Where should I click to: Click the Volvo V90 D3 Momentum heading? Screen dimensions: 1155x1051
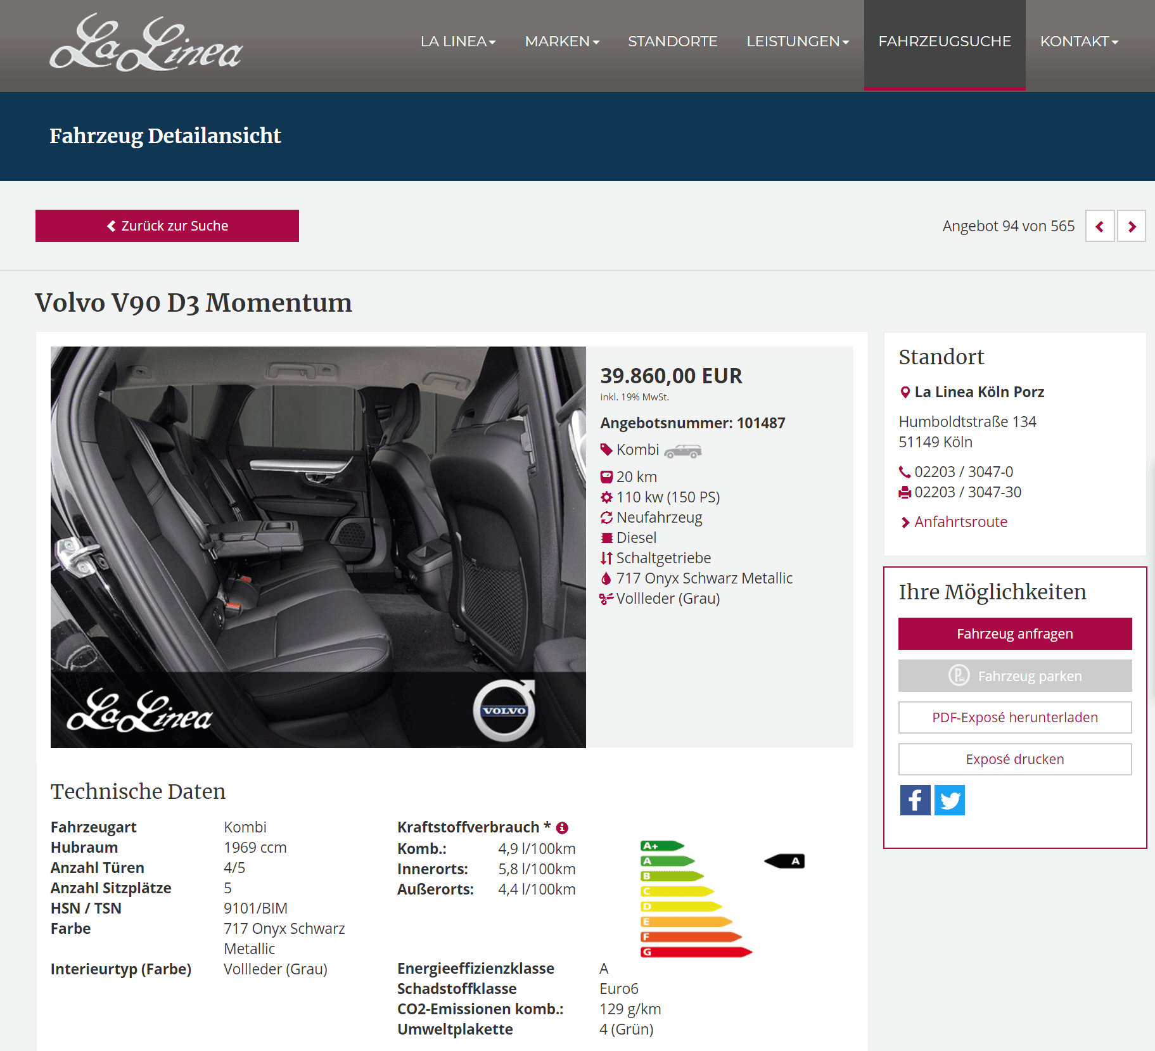[x=193, y=303]
